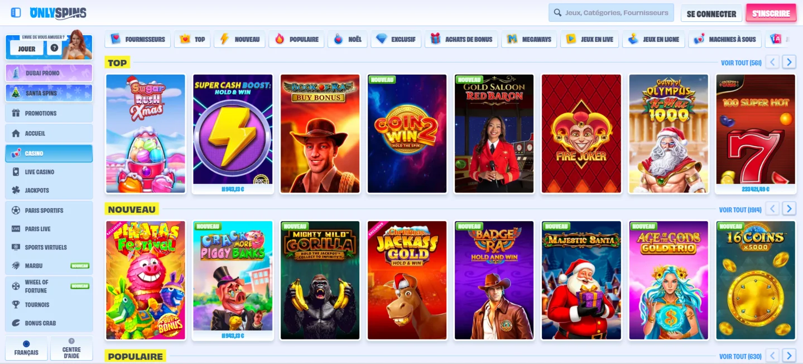
Task: Collapse the sidebar with the panel icon
Action: click(x=16, y=12)
